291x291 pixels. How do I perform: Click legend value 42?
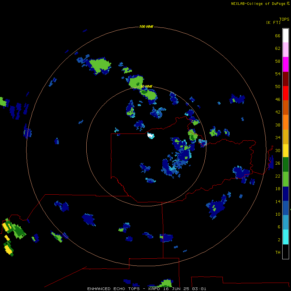(278, 112)
